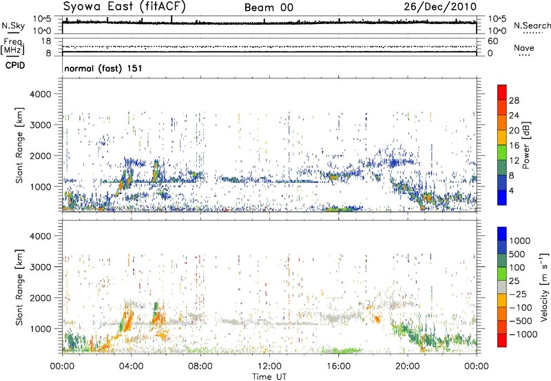Screen dimensions: 551x381
Task: Click the '60' Nave axis tick label
Action: pyautogui.click(x=492, y=41)
